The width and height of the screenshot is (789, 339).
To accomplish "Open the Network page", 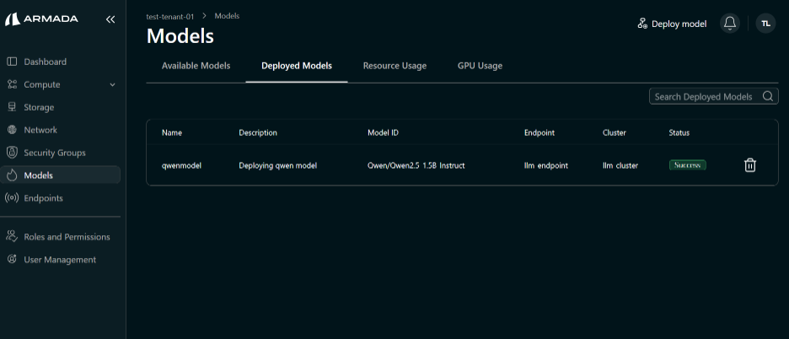I will (x=40, y=130).
